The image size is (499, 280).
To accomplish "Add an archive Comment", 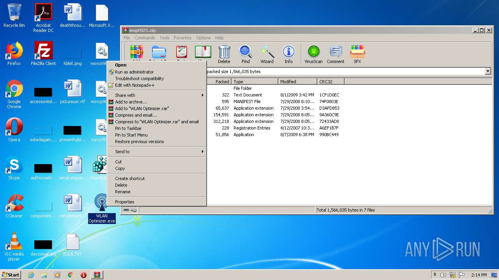I will coord(336,54).
